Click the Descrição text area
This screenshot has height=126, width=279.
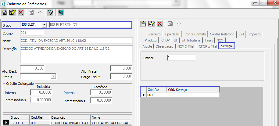click(76, 54)
